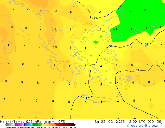This screenshot has height=128, width=165.
Task: Select the map temperature value 11
Action: click(42, 11)
